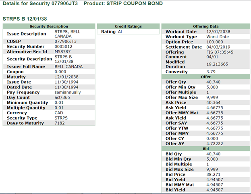Click the Settlement Date value 04/03/2019

pyautogui.click(x=218, y=47)
